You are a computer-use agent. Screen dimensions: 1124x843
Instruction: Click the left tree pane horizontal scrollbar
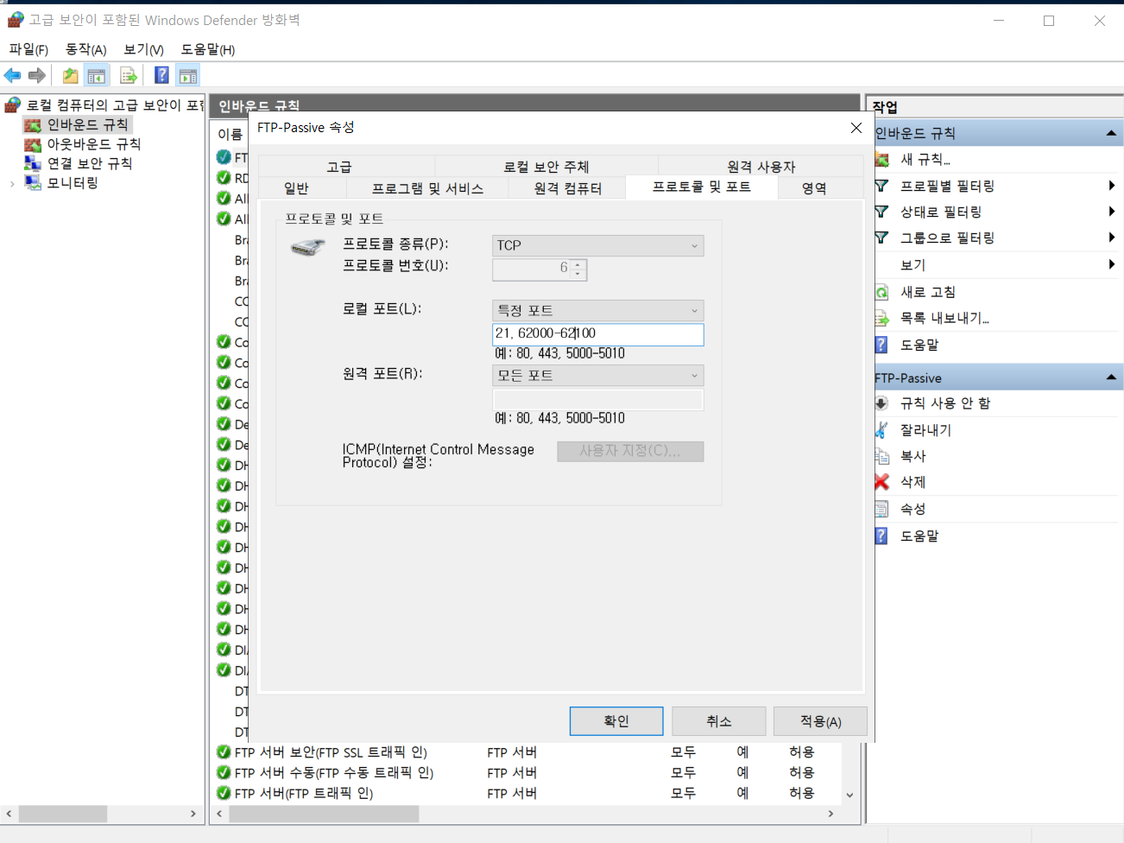[63, 814]
